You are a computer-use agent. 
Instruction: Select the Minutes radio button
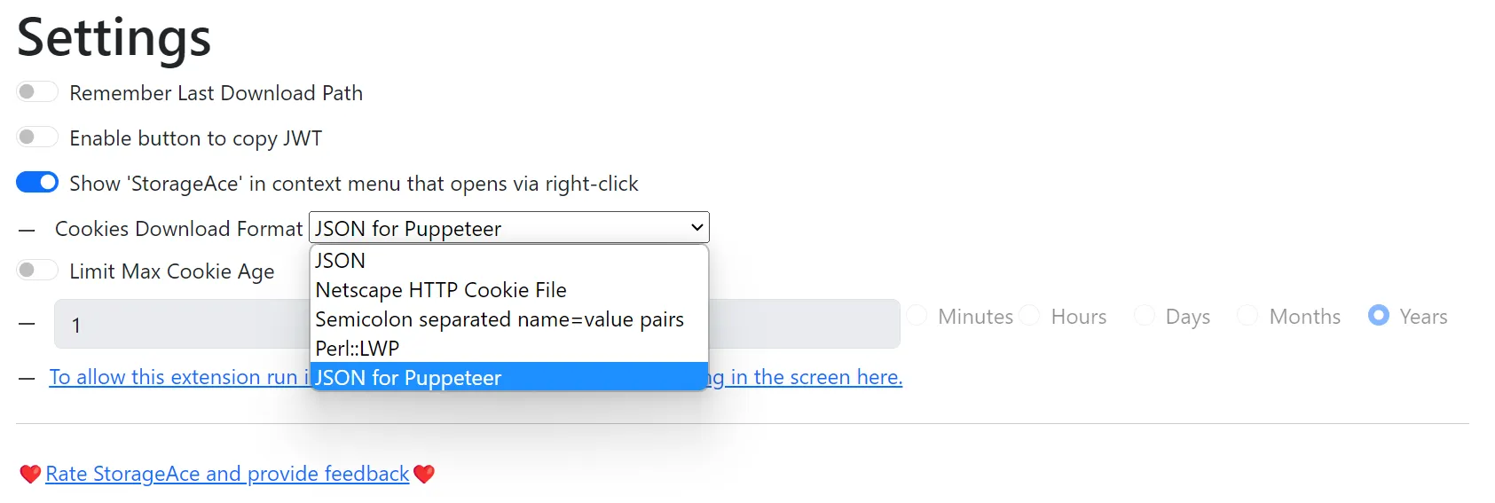pos(917,316)
